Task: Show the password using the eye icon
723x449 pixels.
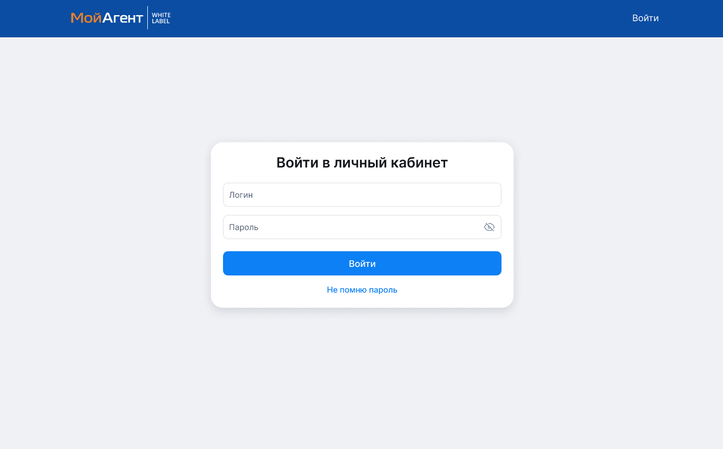Action: [x=489, y=227]
